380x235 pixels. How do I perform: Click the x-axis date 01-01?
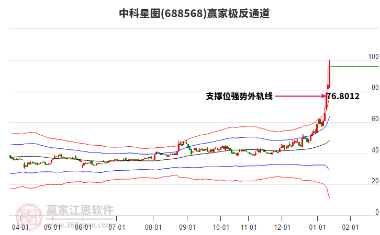click(317, 227)
